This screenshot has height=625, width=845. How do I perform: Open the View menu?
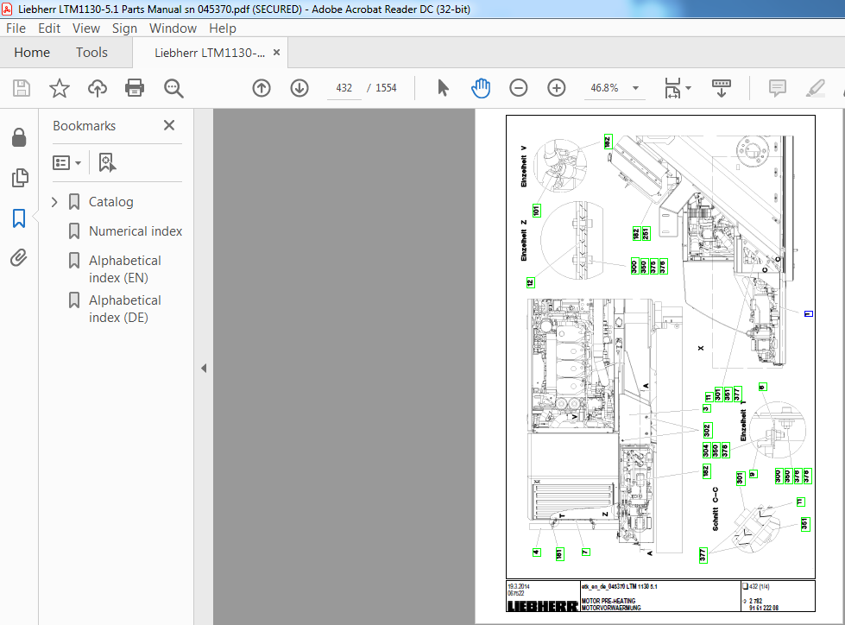(x=86, y=28)
